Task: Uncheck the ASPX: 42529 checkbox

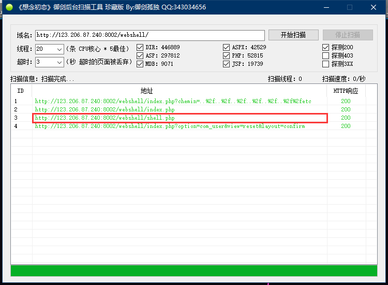Action: pyautogui.click(x=226, y=47)
